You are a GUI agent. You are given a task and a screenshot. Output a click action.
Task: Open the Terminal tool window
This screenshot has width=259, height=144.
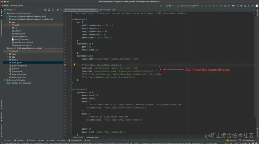coord(31,140)
